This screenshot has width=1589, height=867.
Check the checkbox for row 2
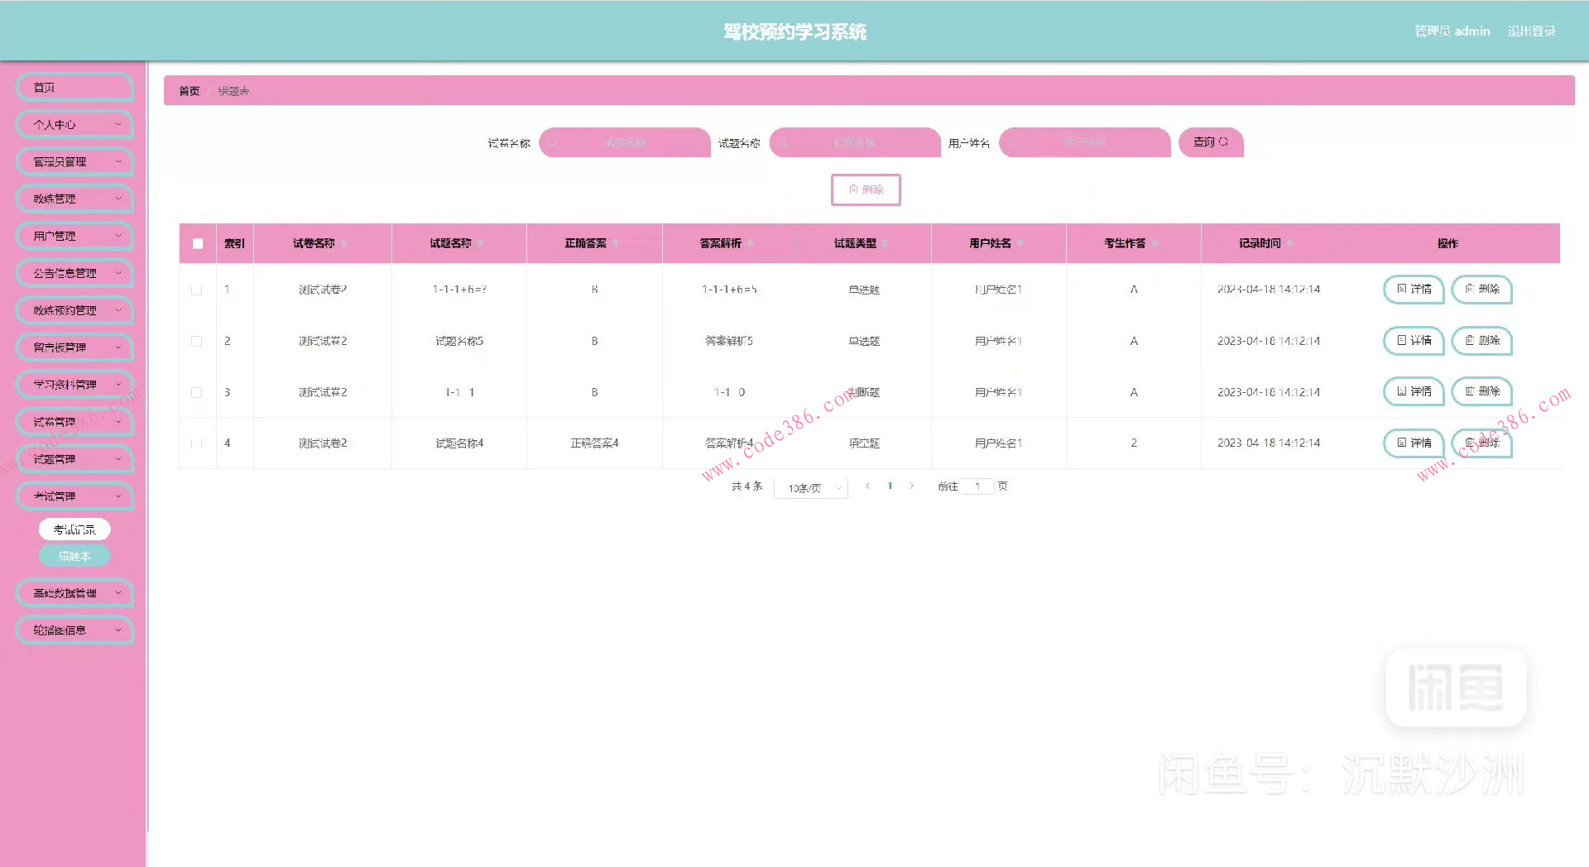(x=196, y=341)
